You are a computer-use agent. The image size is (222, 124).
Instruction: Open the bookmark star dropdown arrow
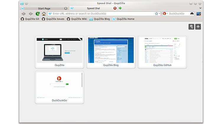click(x=159, y=14)
